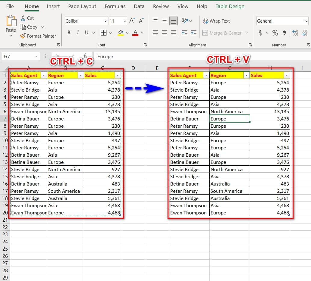Image resolution: width=311 pixels, height=281 pixels.
Task: Toggle Bold formatting
Action: pos(69,33)
